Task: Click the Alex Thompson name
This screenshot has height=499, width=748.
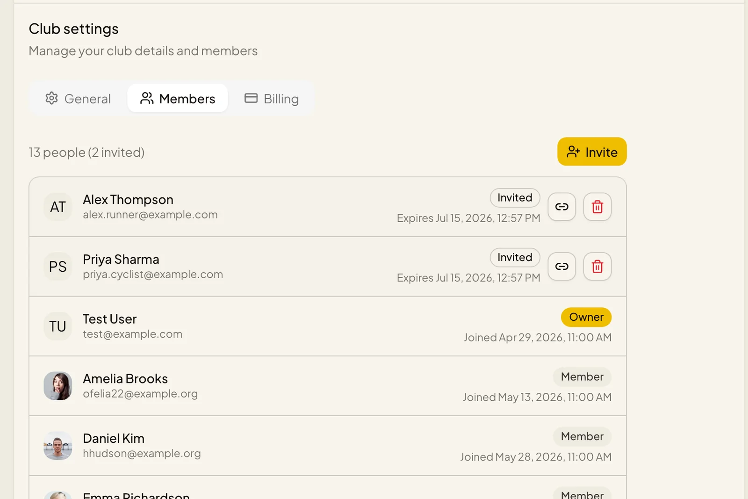Action: pos(128,200)
